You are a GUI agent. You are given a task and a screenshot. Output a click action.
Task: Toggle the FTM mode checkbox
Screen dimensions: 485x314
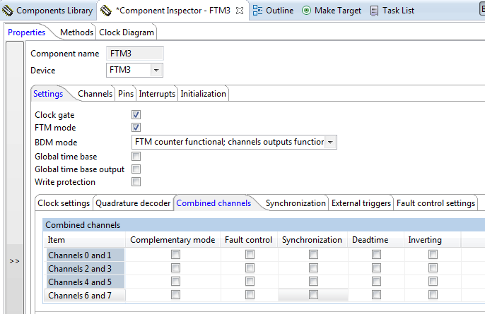pos(136,128)
